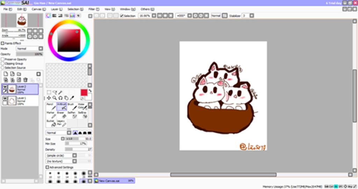Screen dimensions: 358x189
Task: Open the Window menu
Action: pos(128,9)
